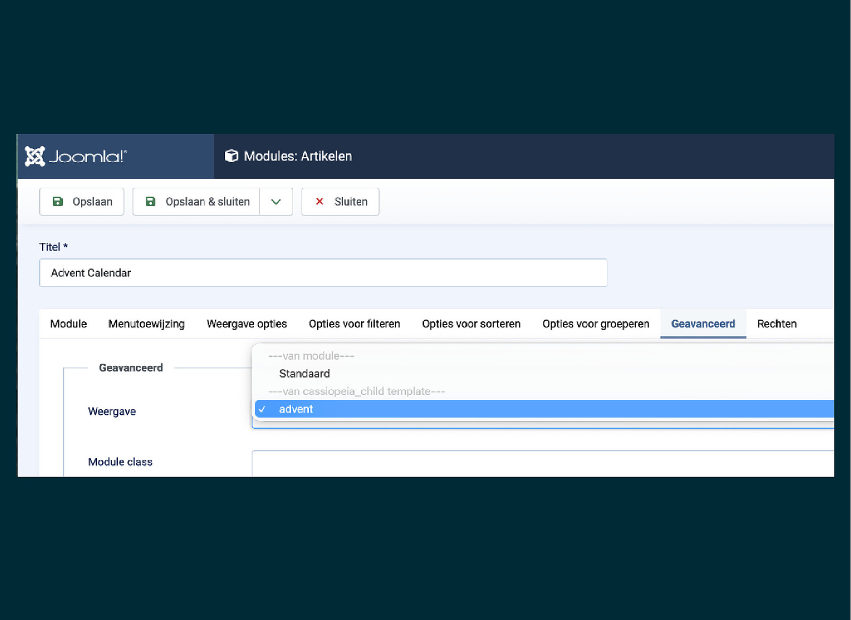Image resolution: width=851 pixels, height=620 pixels.
Task: Click the Joomla logo icon
Action: 35,156
